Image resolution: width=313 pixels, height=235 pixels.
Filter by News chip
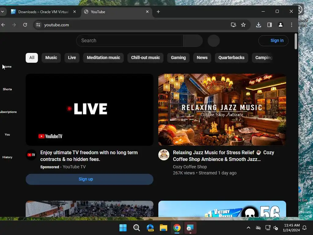(202, 58)
